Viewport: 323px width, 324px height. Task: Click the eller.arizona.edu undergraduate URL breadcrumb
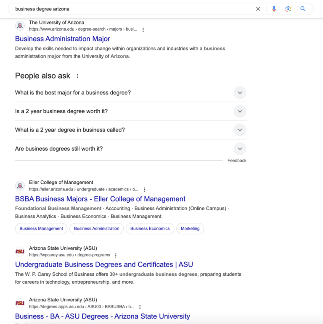pos(84,189)
